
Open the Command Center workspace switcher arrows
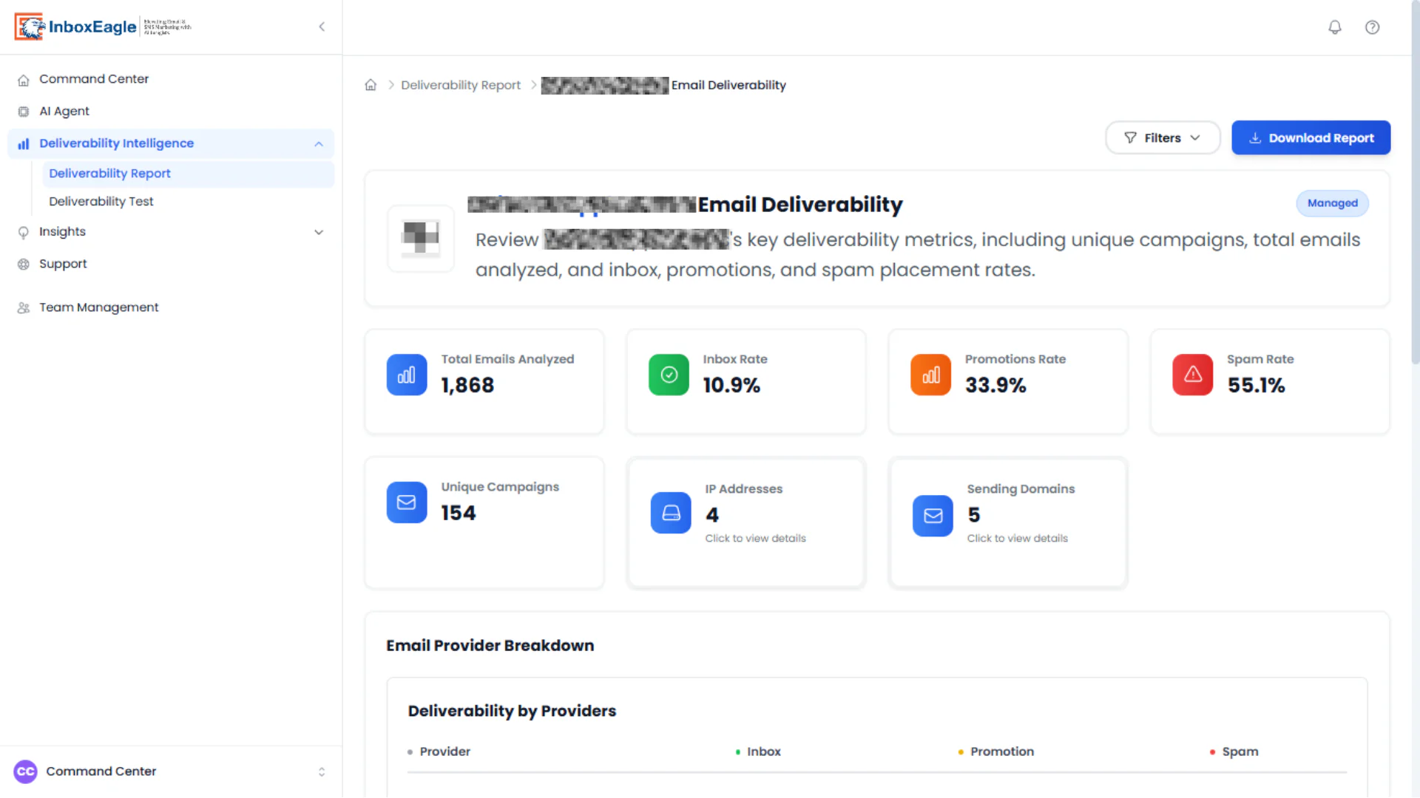pos(322,772)
